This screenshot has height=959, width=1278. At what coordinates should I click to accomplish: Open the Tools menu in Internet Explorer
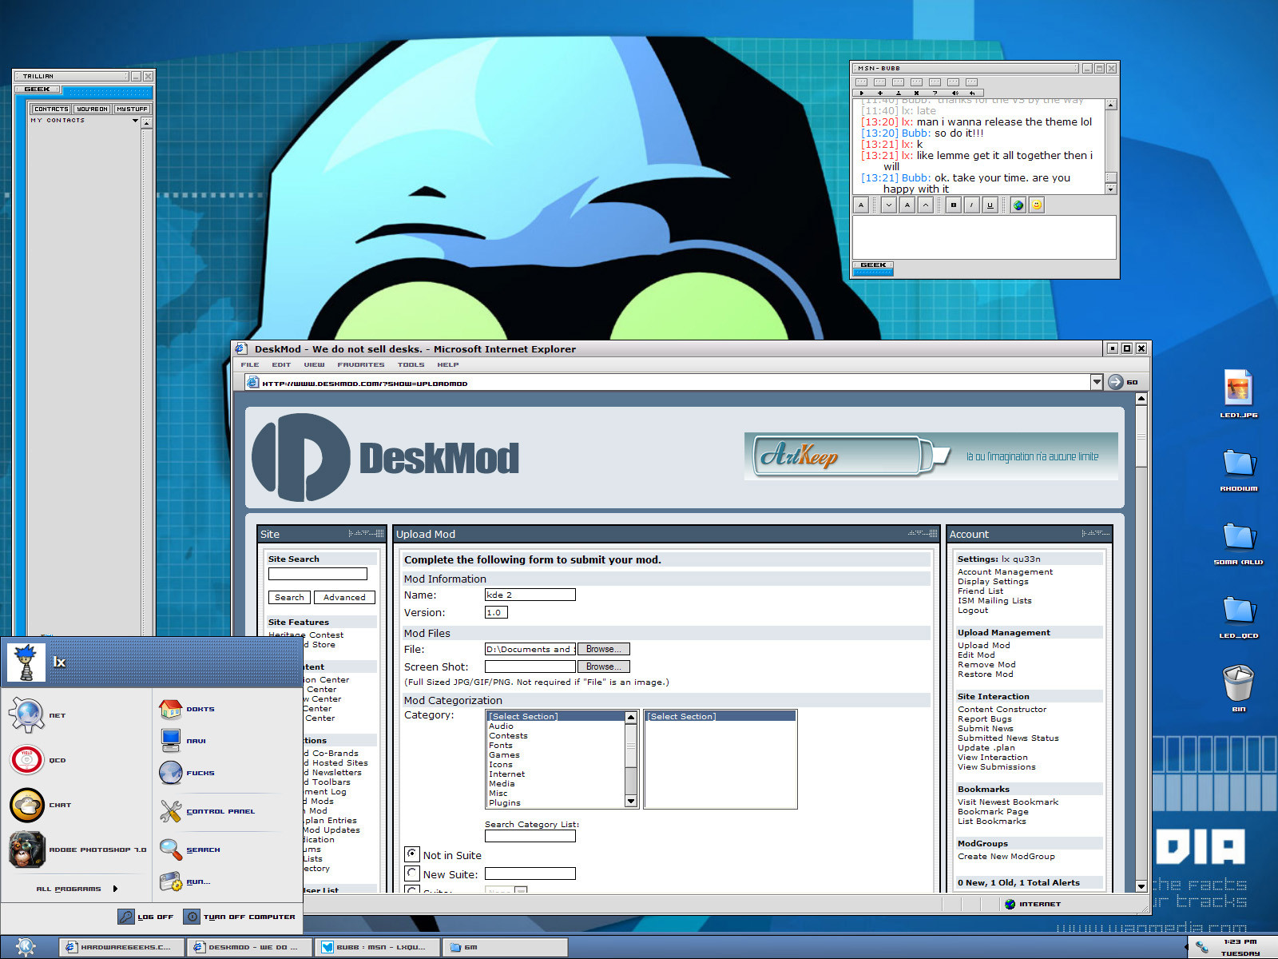411,364
